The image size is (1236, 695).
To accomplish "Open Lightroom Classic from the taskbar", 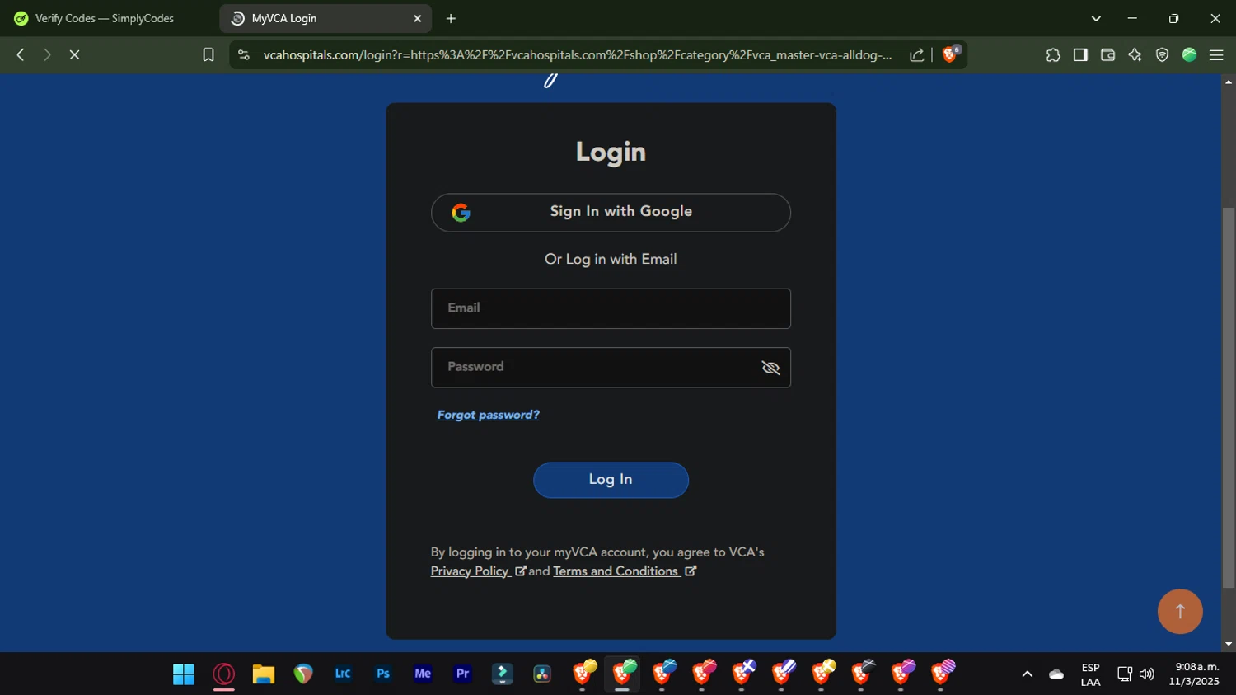I will click(343, 674).
